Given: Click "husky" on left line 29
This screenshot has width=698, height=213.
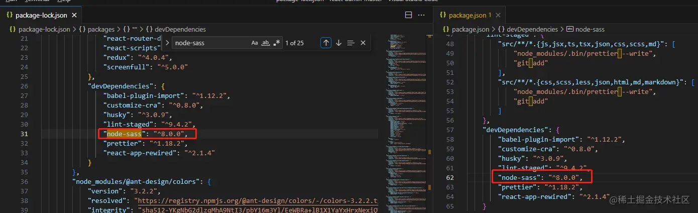Looking at the screenshot, I should (x=117, y=115).
